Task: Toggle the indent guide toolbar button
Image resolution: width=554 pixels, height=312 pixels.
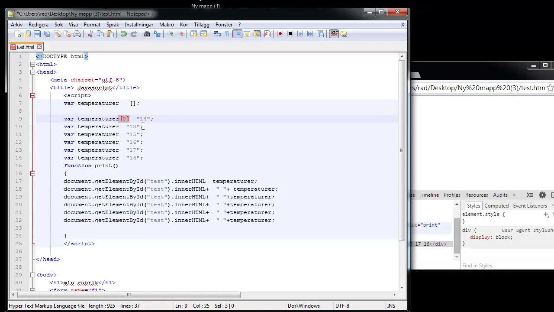Action: tap(237, 34)
